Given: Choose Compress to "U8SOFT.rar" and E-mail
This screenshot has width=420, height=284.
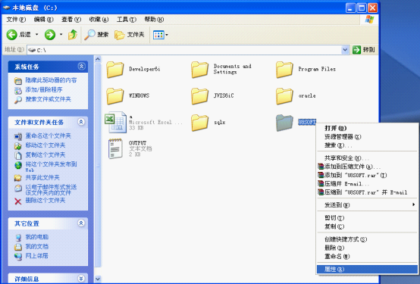Looking at the screenshot, I should coord(367,192).
